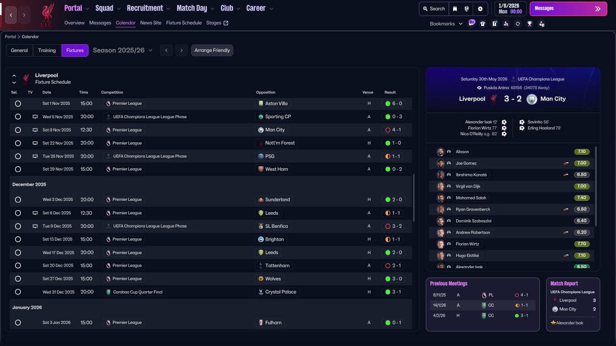Image resolution: width=616 pixels, height=346 pixels.
Task: Click the circular refresh arrows bookmark icon
Action: pyautogui.click(x=517, y=24)
